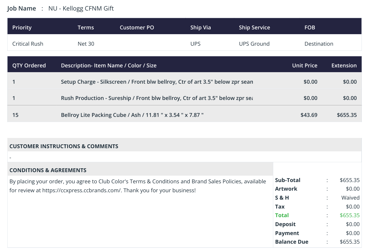Click the Customer Instructions & Comments heading
This screenshot has width=365, height=251.
tap(64, 146)
